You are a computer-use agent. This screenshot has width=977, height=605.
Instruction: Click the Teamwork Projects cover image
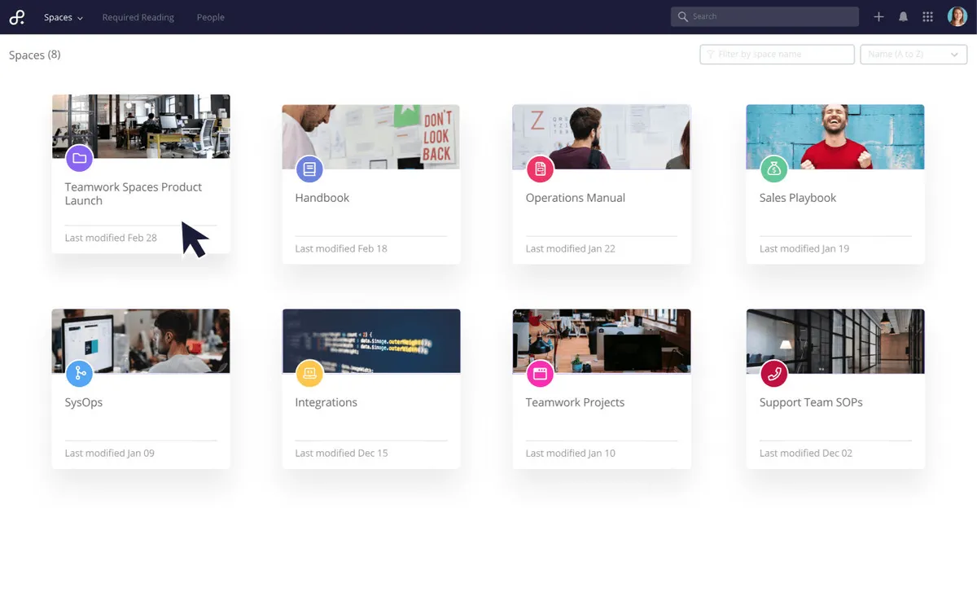[602, 341]
